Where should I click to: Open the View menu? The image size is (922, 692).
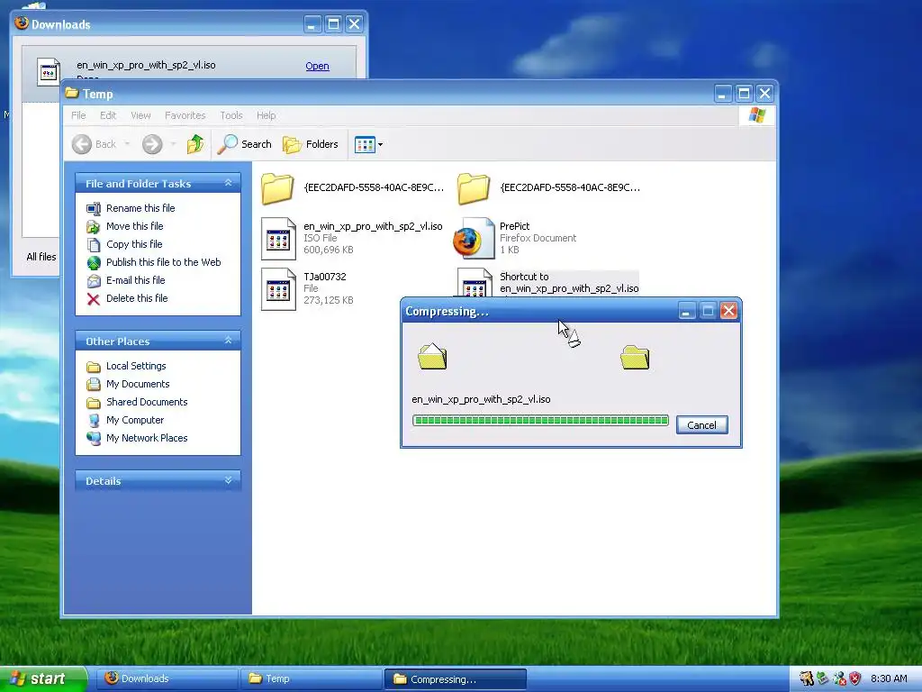(140, 115)
